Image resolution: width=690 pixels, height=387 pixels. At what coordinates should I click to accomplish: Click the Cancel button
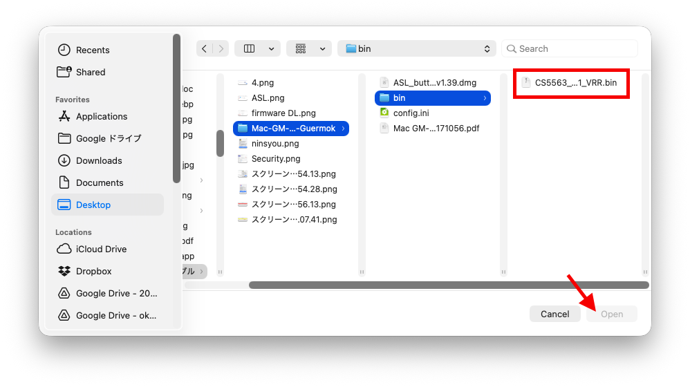(x=554, y=314)
